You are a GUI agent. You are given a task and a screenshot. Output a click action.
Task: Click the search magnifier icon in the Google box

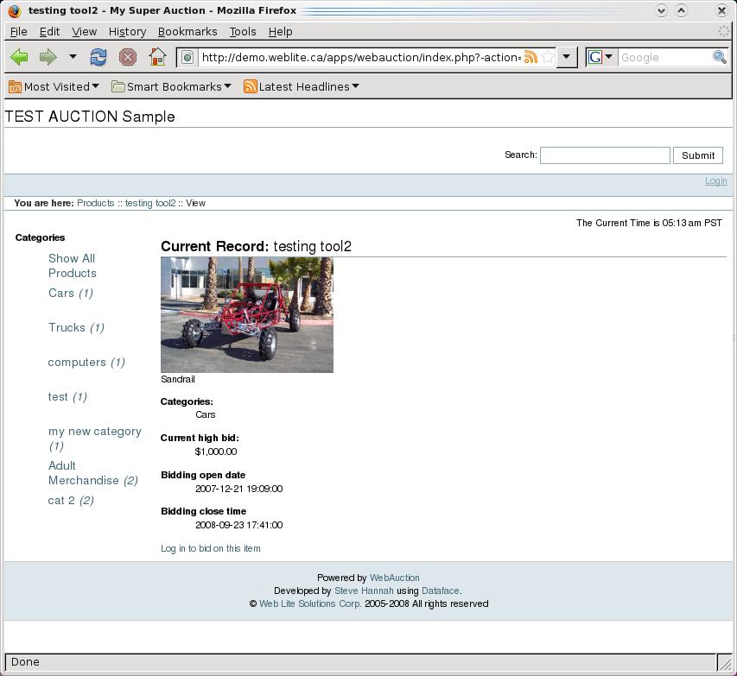pos(719,57)
